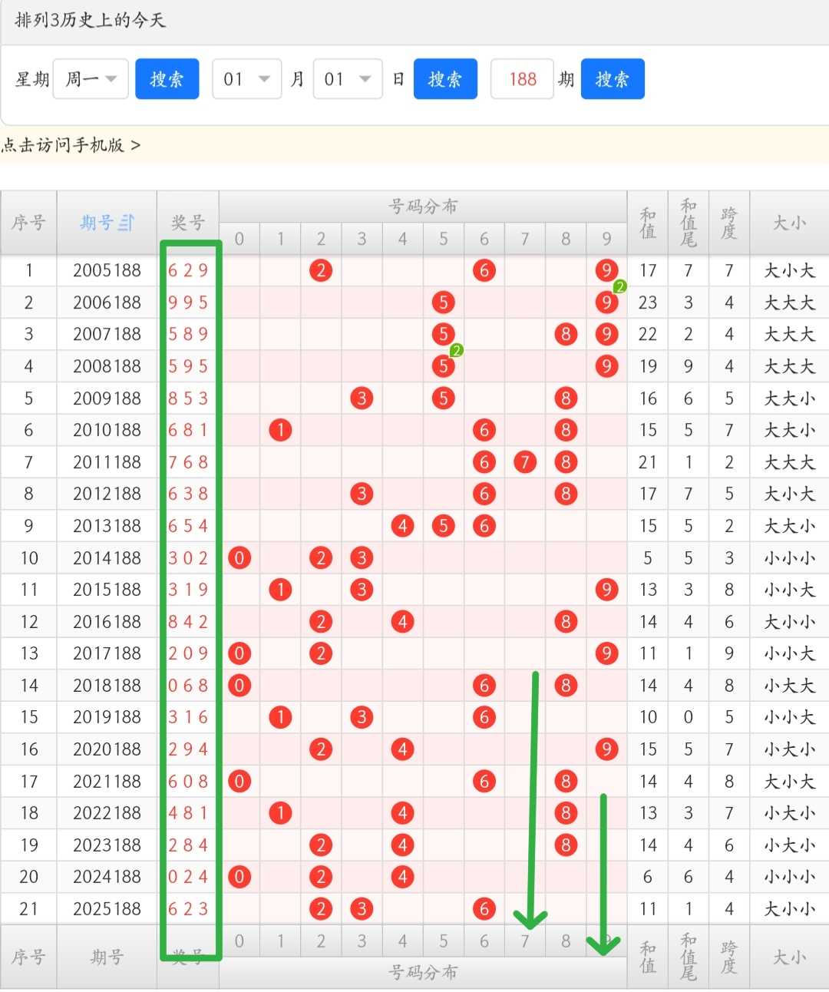Click red ball 4 in row 2016188
Image resolution: width=829 pixels, height=992 pixels.
(x=402, y=622)
